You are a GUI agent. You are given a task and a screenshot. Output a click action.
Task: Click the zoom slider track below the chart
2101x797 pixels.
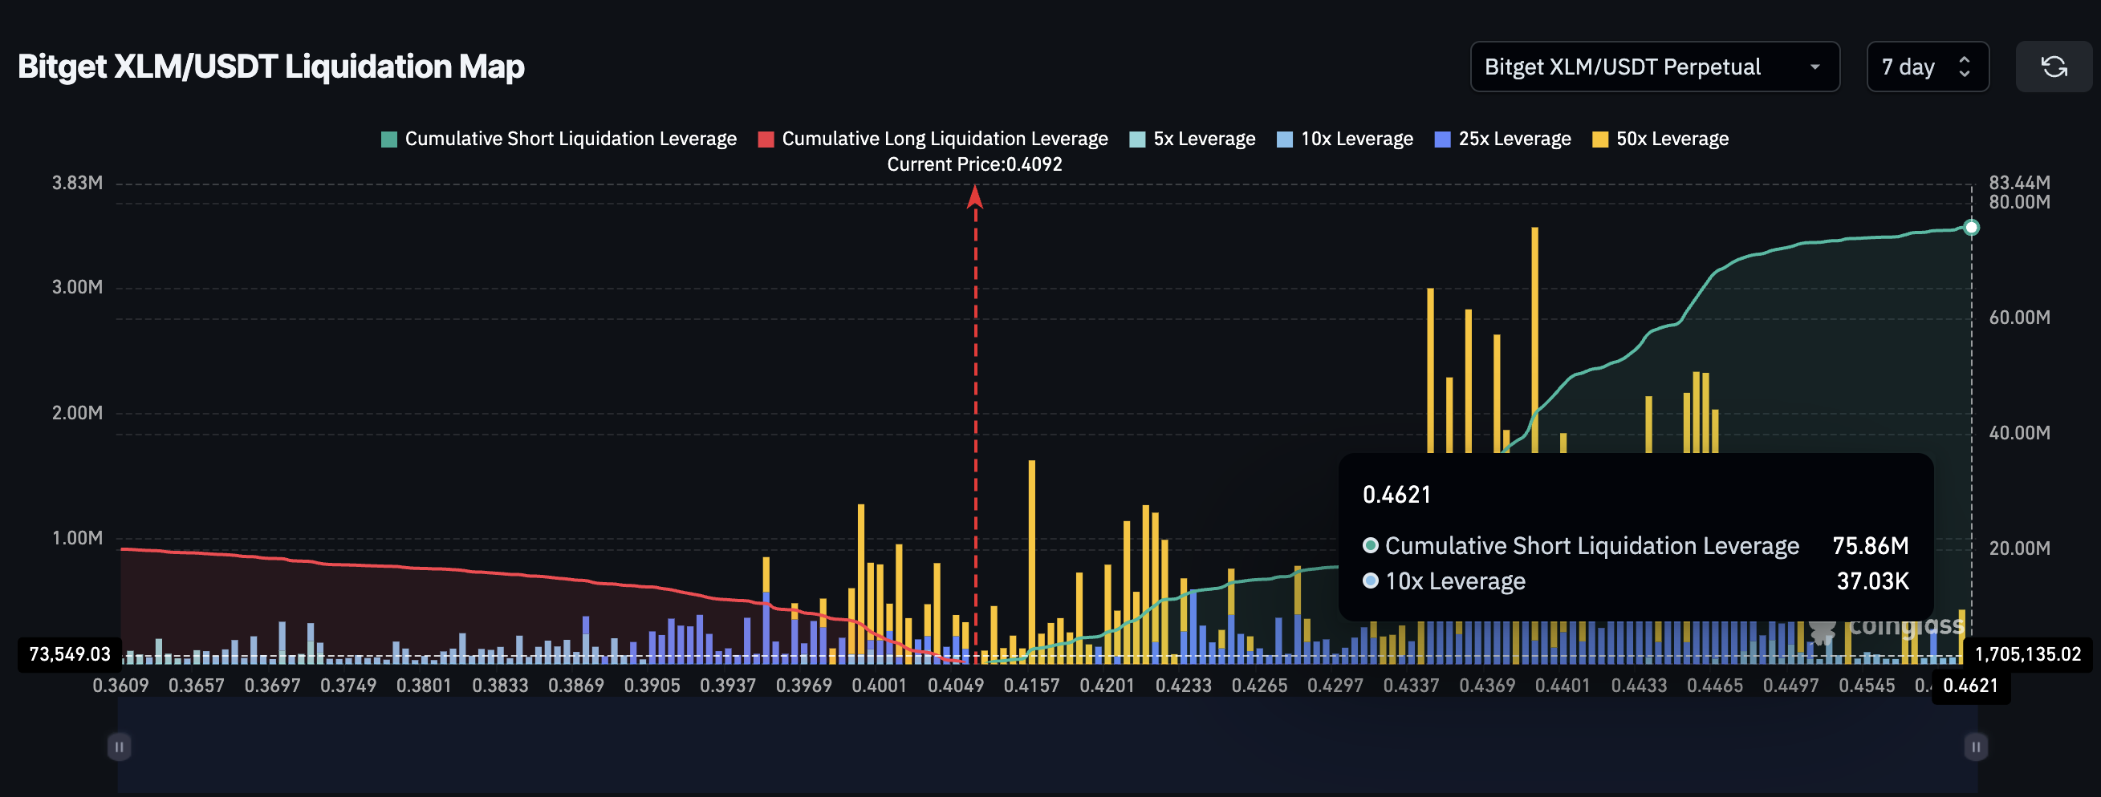1046,746
